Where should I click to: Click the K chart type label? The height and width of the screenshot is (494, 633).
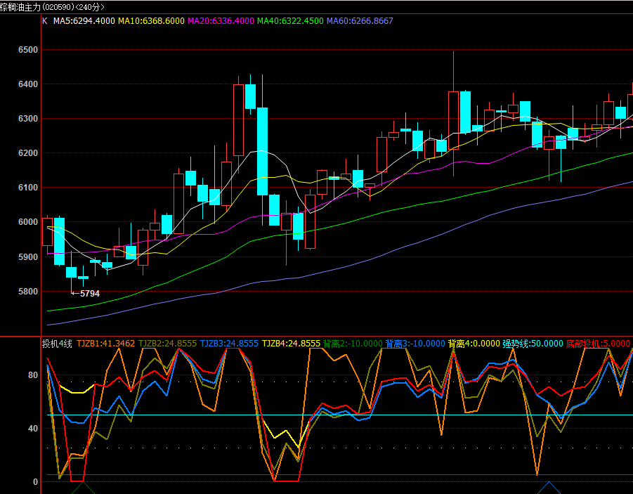click(45, 21)
